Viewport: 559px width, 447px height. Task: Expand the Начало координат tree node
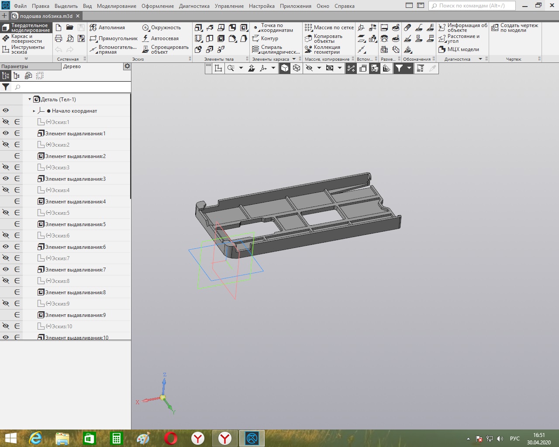coord(34,111)
